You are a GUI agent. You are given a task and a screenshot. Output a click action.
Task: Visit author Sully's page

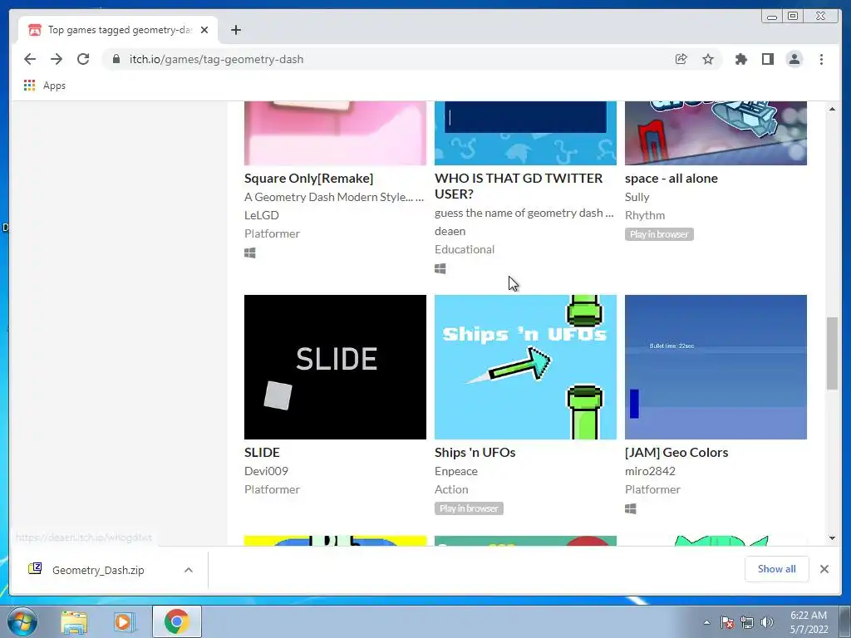pos(637,196)
